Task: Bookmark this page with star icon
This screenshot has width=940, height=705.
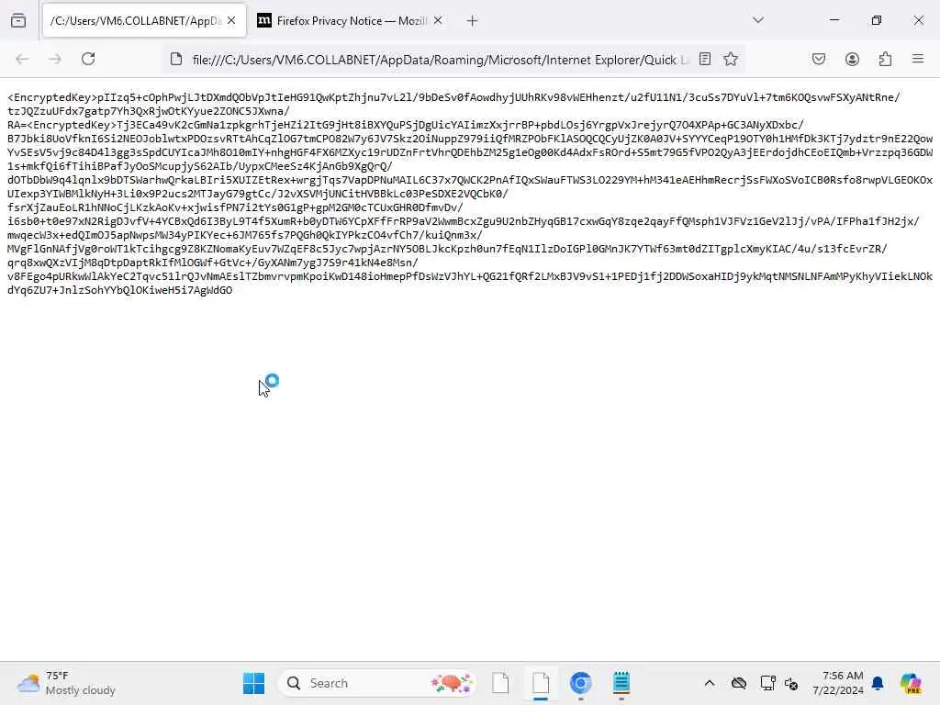Action: (x=730, y=59)
